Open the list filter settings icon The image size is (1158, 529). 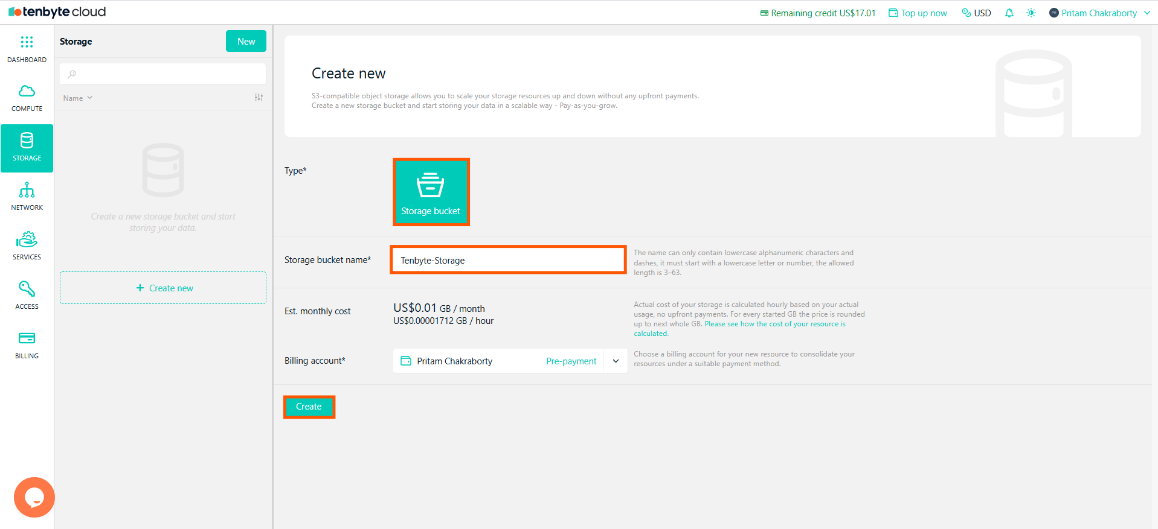(259, 98)
